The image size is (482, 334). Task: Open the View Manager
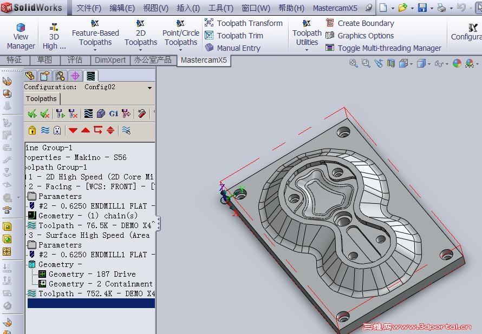tap(21, 36)
